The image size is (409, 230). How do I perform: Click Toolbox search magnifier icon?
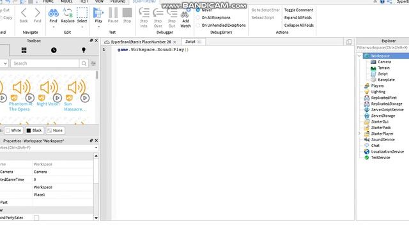pos(84,63)
